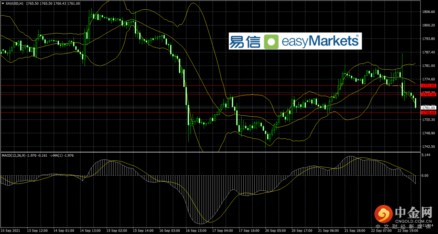Viewport: 438px width, 234px height.
Task: Click the 1774.60 price axis label
Action: tap(429, 79)
